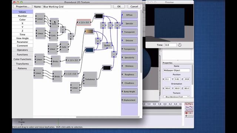Click the Emissive output port
The width and height of the screenshot is (237, 133).
click(x=130, y=41)
